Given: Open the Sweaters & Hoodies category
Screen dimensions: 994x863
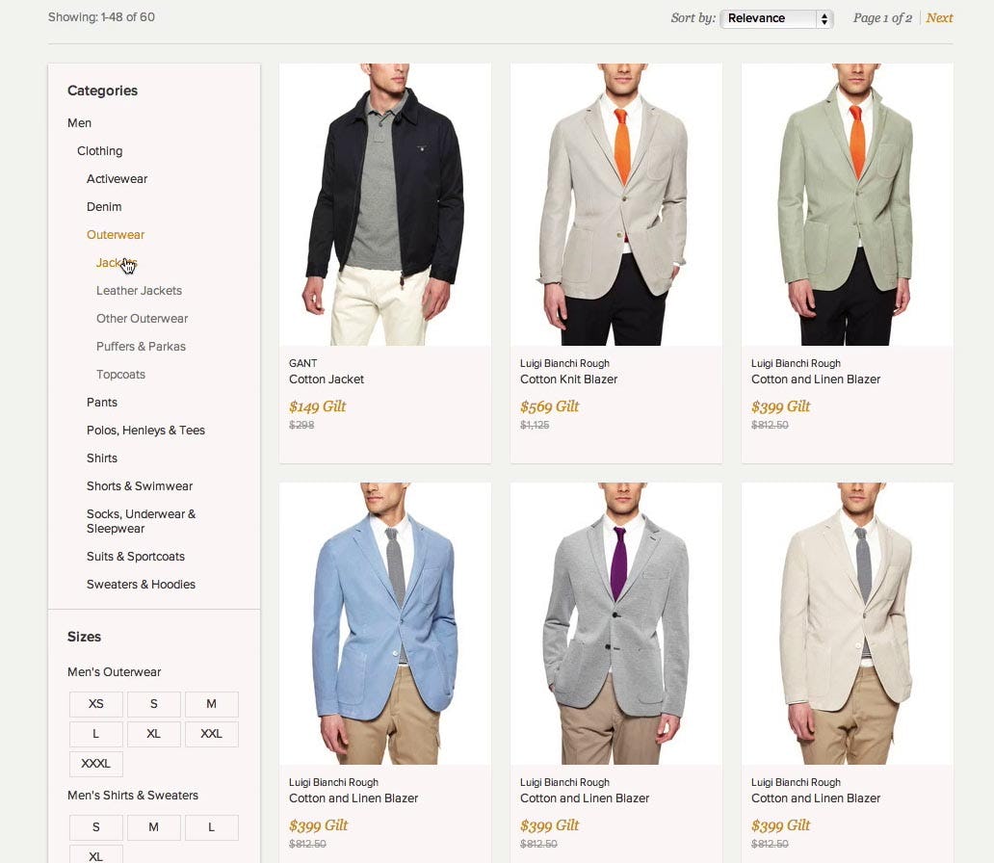Looking at the screenshot, I should pyautogui.click(x=141, y=585).
